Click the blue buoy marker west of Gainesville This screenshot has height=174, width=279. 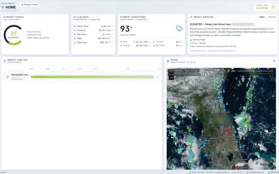coord(188,107)
